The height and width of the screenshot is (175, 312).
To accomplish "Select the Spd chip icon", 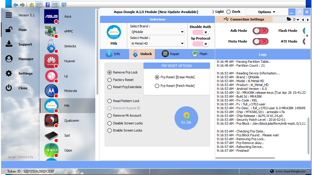I will pyautogui.click(x=51, y=136).
